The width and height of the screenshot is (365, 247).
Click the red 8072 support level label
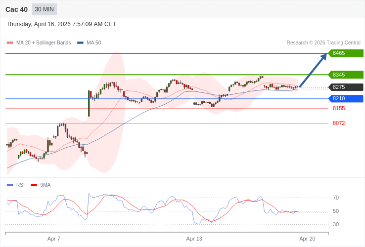pos(339,123)
